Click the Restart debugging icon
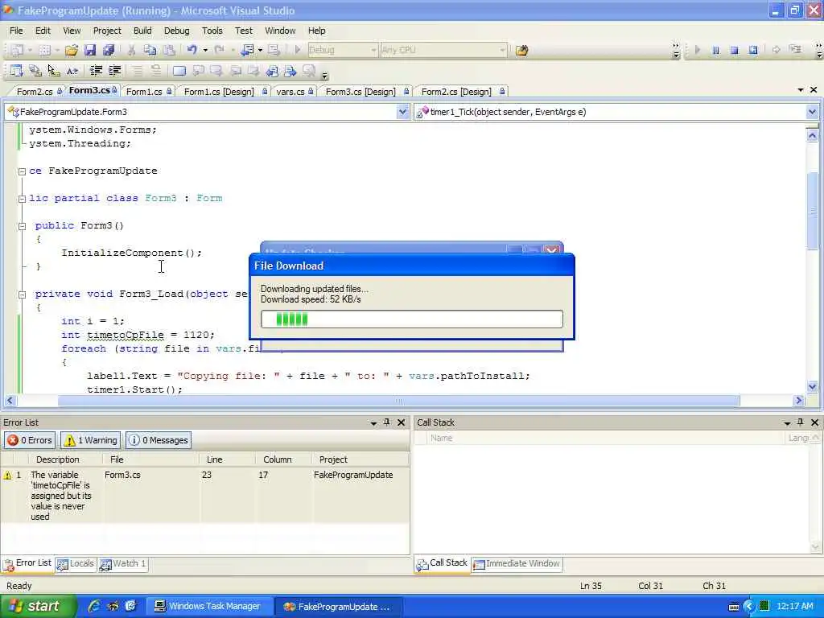Screen dimensions: 824x618 753,50
